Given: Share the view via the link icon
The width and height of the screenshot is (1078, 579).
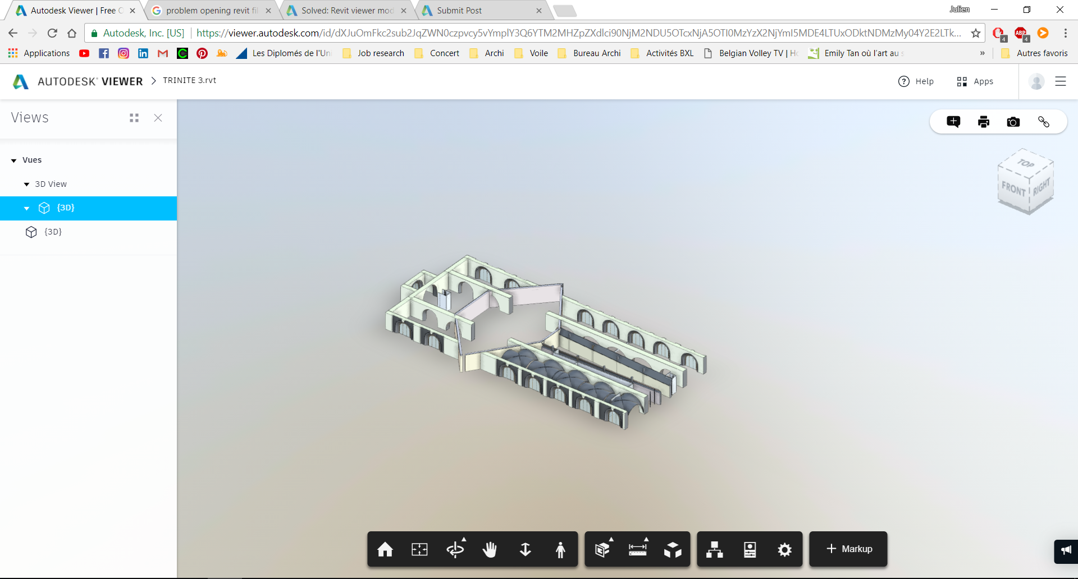Looking at the screenshot, I should pyautogui.click(x=1044, y=122).
